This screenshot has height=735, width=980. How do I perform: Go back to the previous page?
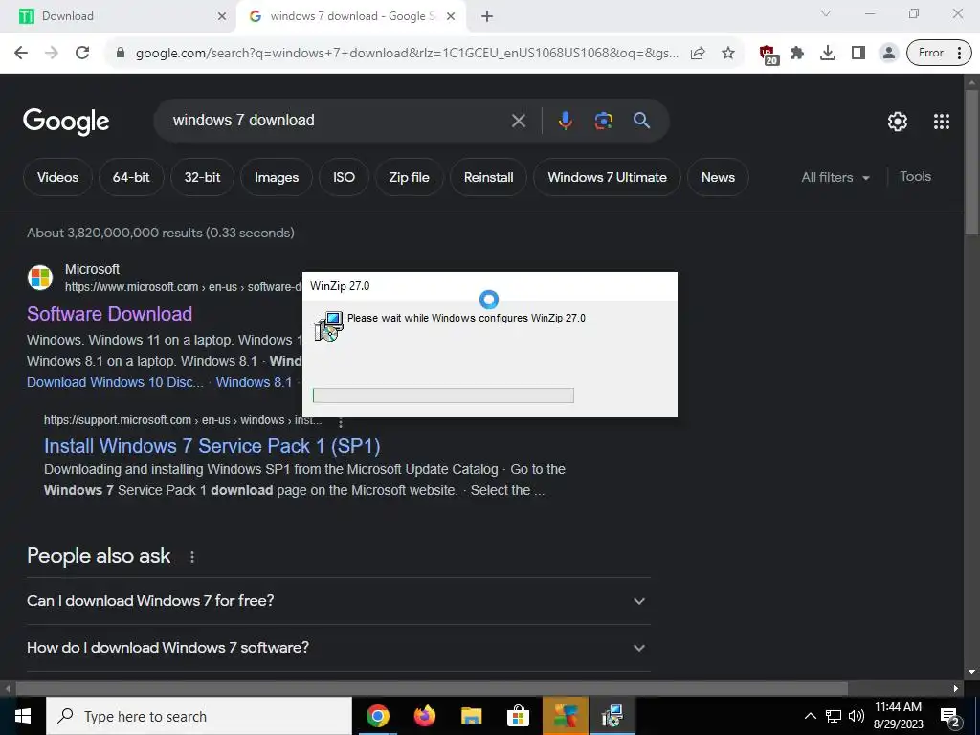(x=21, y=53)
